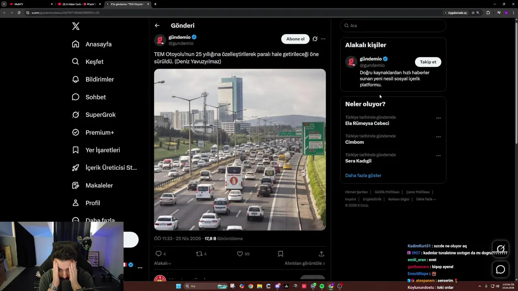Open the tab search dropdown arrow
Image resolution: width=518 pixels, height=291 pixels.
click(x=4, y=4)
